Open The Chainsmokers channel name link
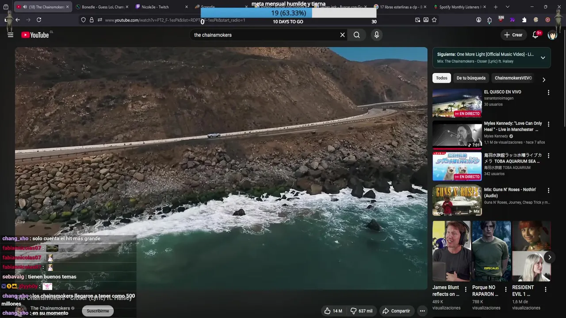566x318 pixels. (50, 308)
